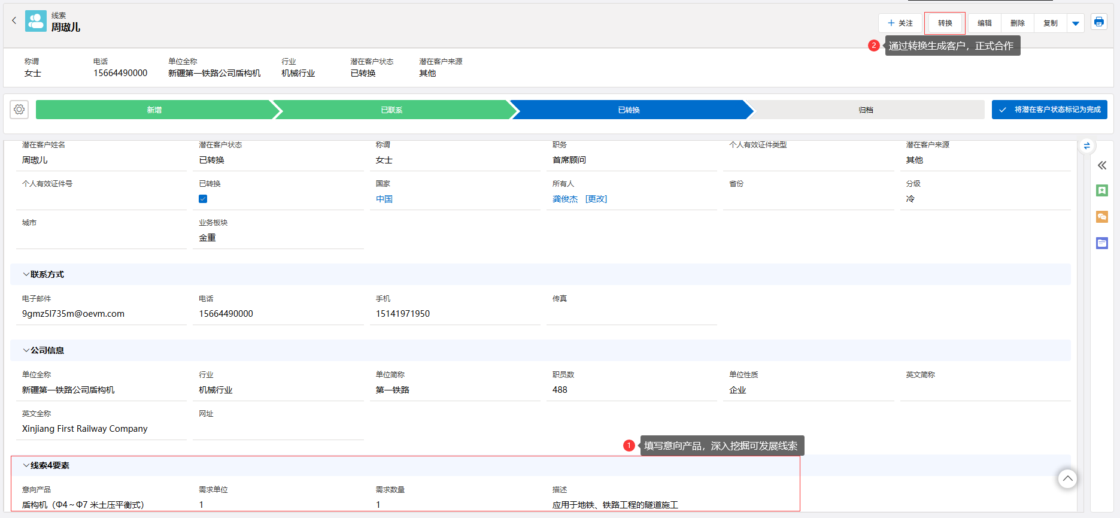This screenshot has width=1120, height=518.
Task: Click the layout switch icon above the sidebar
Action: pos(1086,146)
